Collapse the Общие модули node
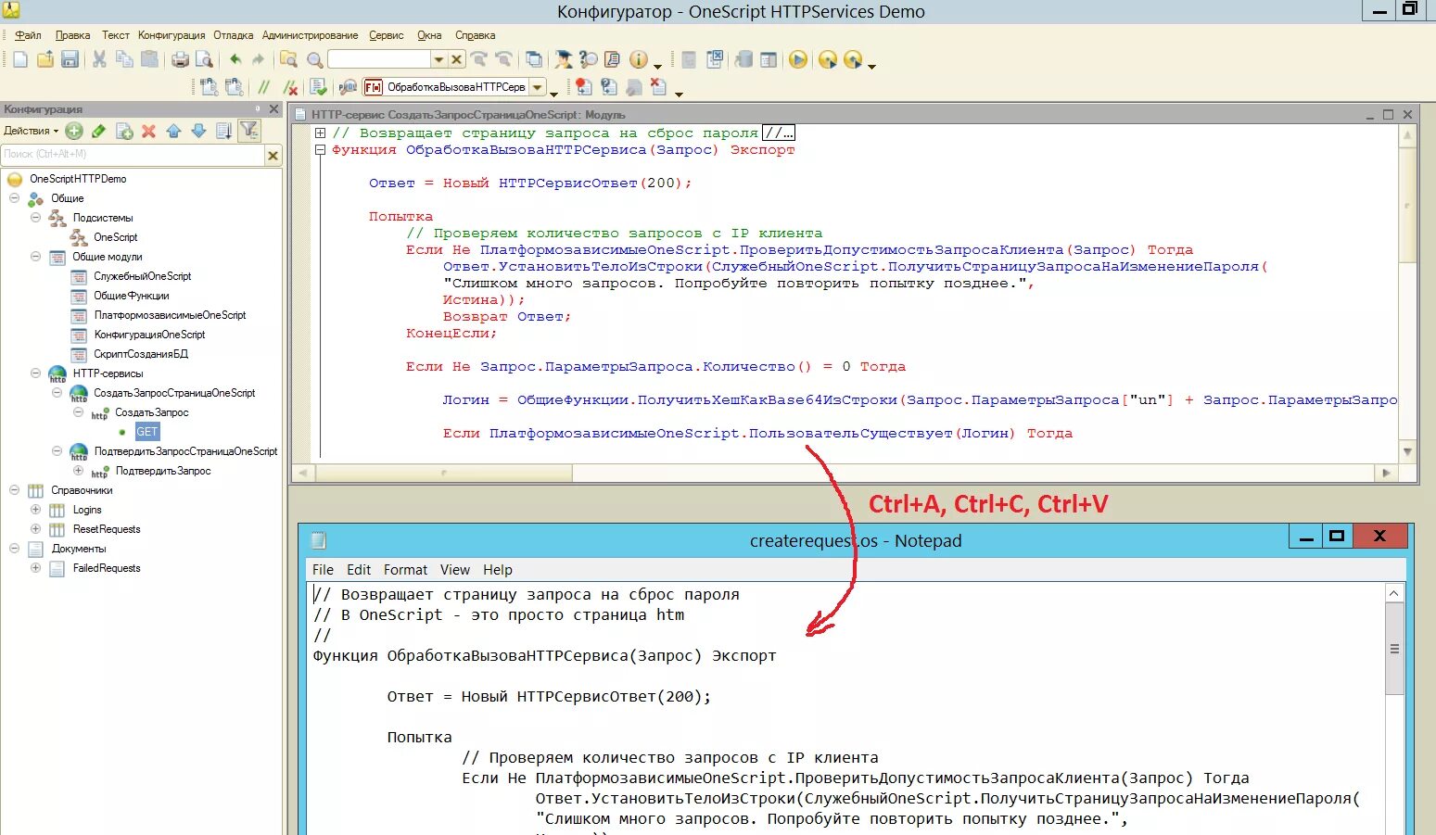The image size is (1436, 835). [35, 257]
